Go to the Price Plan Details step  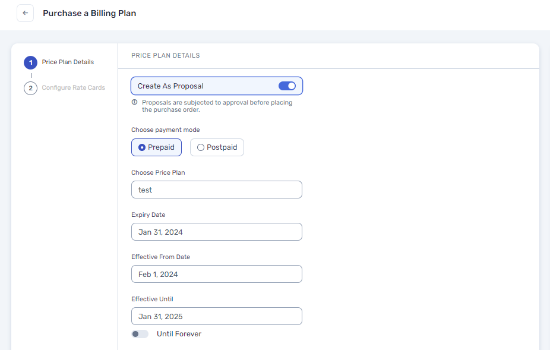[x=68, y=62]
